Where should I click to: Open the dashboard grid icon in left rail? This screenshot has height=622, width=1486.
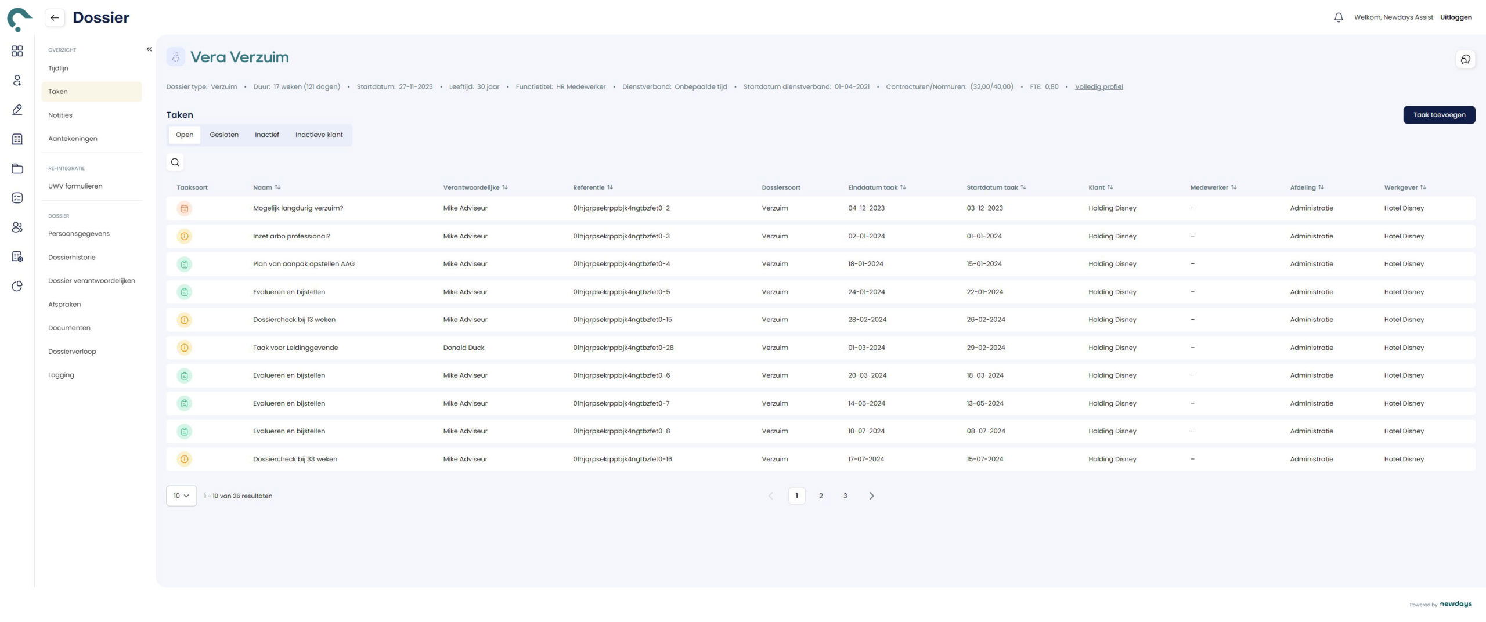(17, 51)
